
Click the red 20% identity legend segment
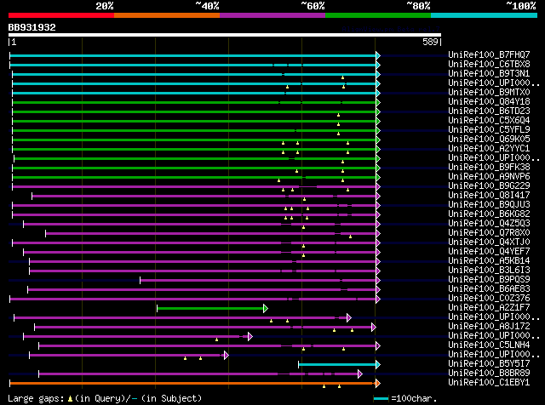click(61, 15)
